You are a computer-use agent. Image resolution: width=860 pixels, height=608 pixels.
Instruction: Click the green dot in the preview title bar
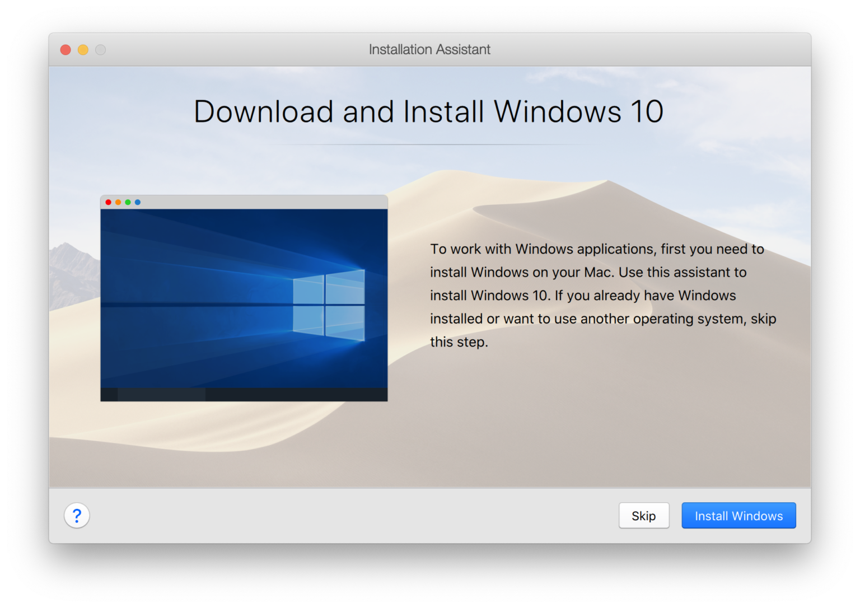click(x=128, y=202)
